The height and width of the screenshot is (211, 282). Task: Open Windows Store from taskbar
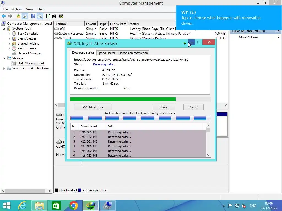pyautogui.click(x=56, y=206)
